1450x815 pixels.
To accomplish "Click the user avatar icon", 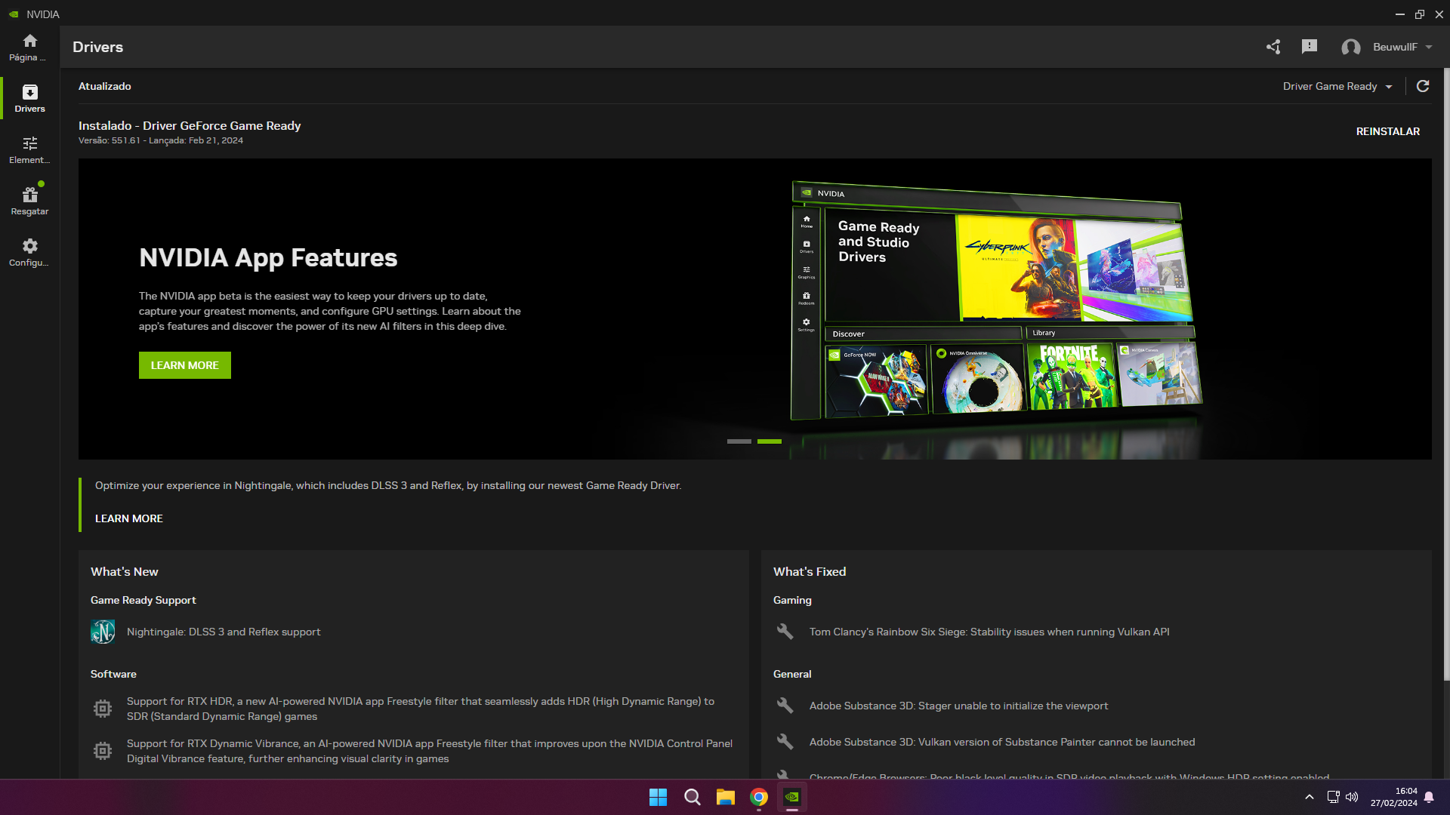I will click(1351, 48).
